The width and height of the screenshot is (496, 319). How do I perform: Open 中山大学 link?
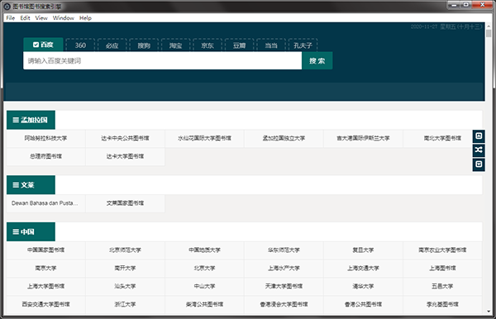point(205,286)
